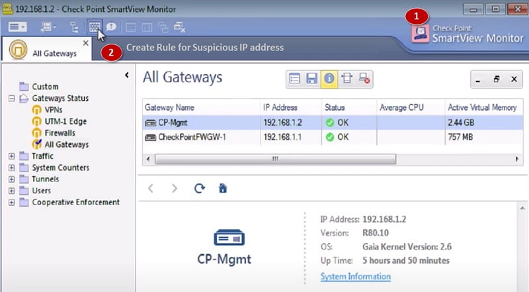Click the table scroll right arrow

click(x=517, y=159)
